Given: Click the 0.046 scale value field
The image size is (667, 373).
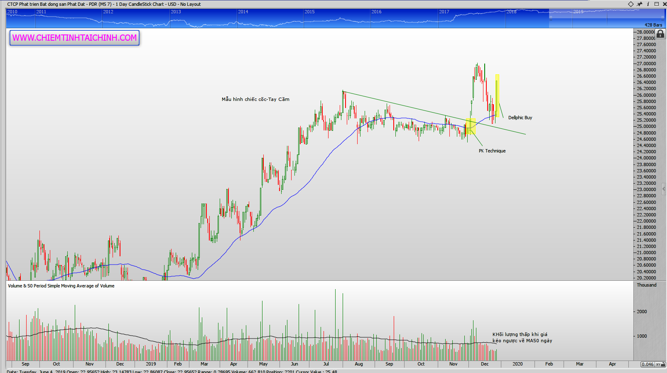Looking at the screenshot, I should [647, 364].
